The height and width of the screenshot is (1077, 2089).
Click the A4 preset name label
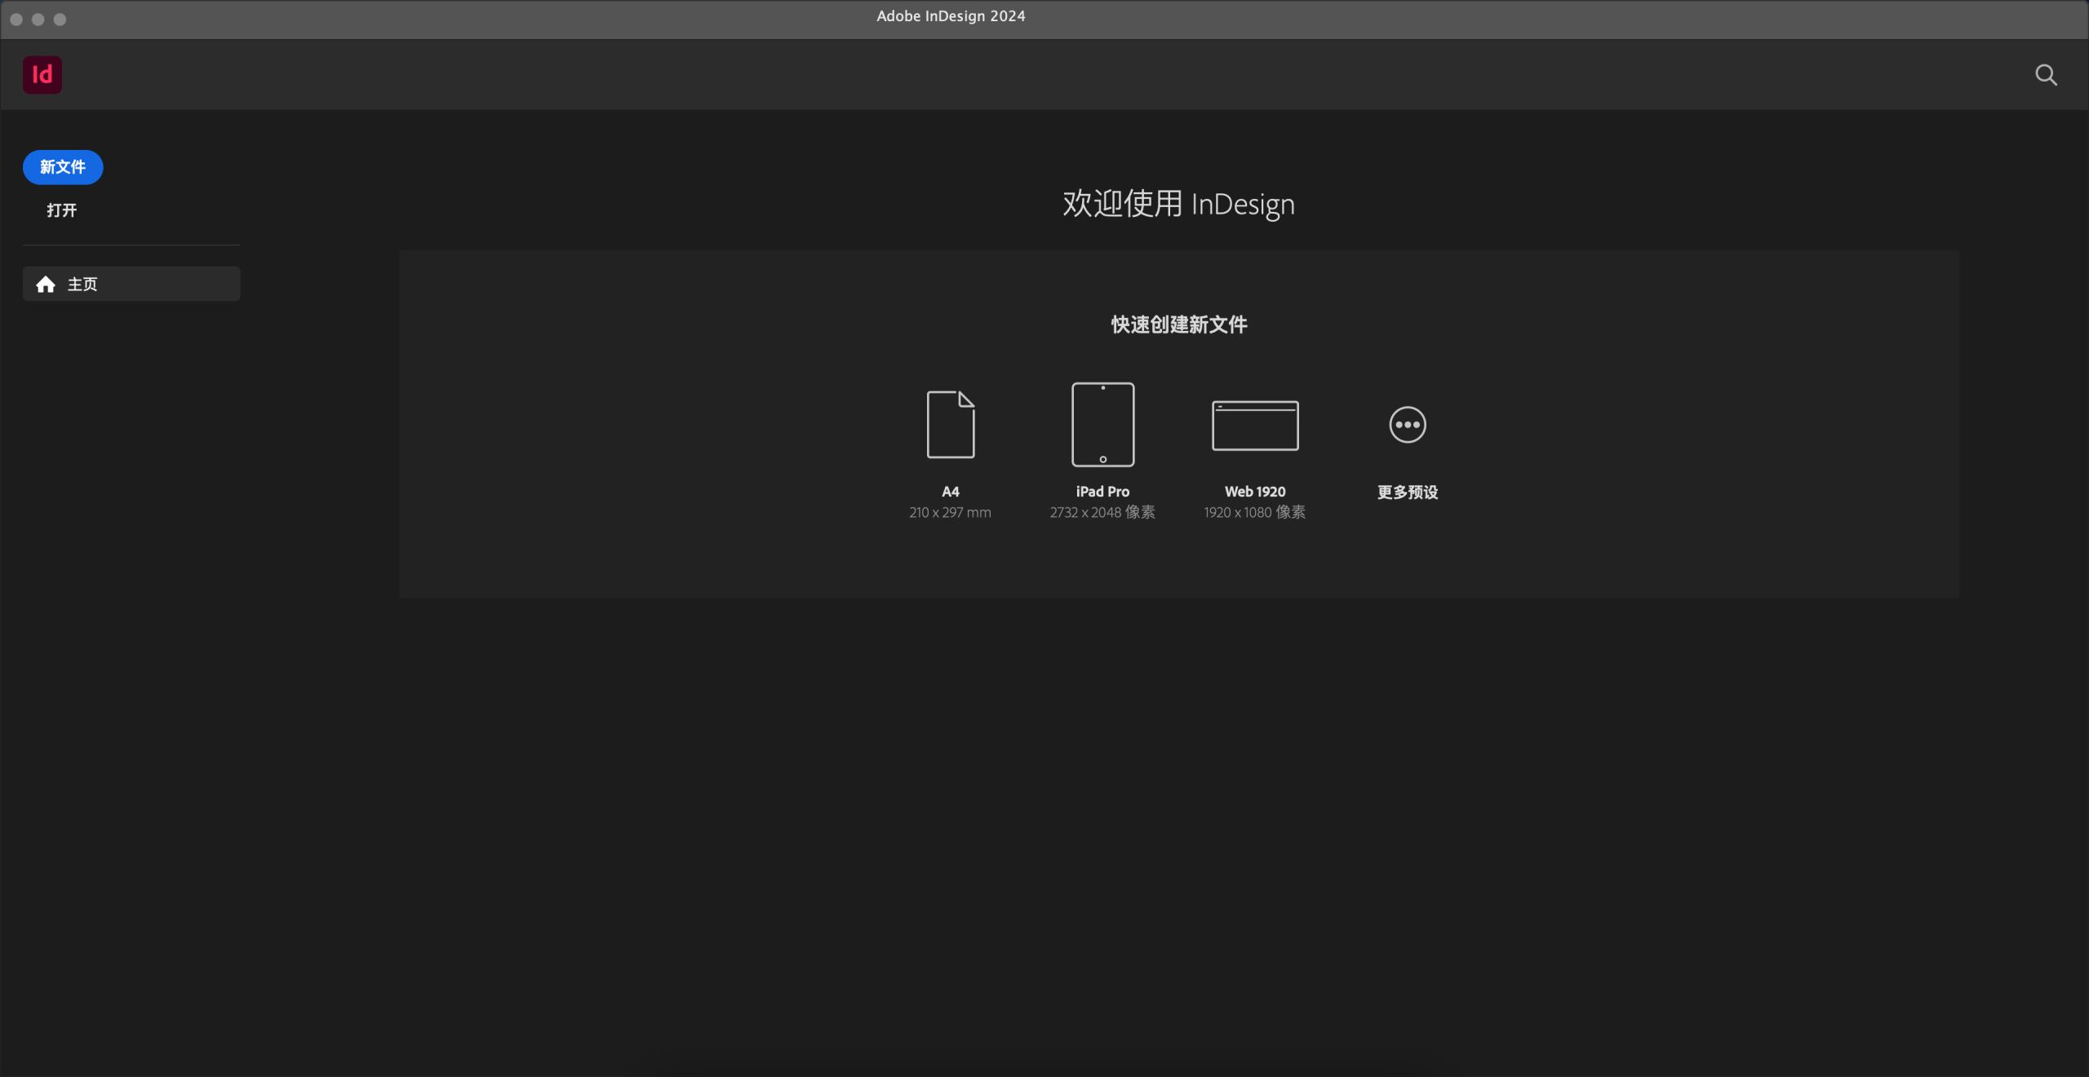pyautogui.click(x=951, y=492)
